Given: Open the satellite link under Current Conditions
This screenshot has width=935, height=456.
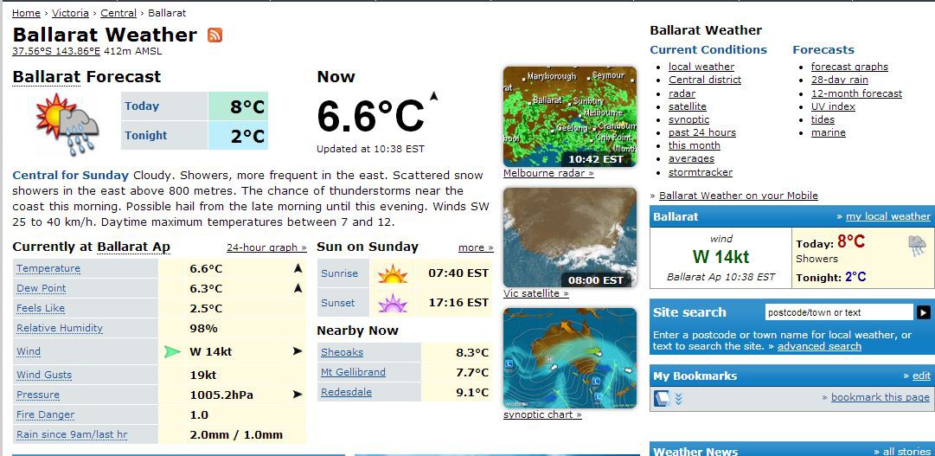Looking at the screenshot, I should click(x=688, y=106).
